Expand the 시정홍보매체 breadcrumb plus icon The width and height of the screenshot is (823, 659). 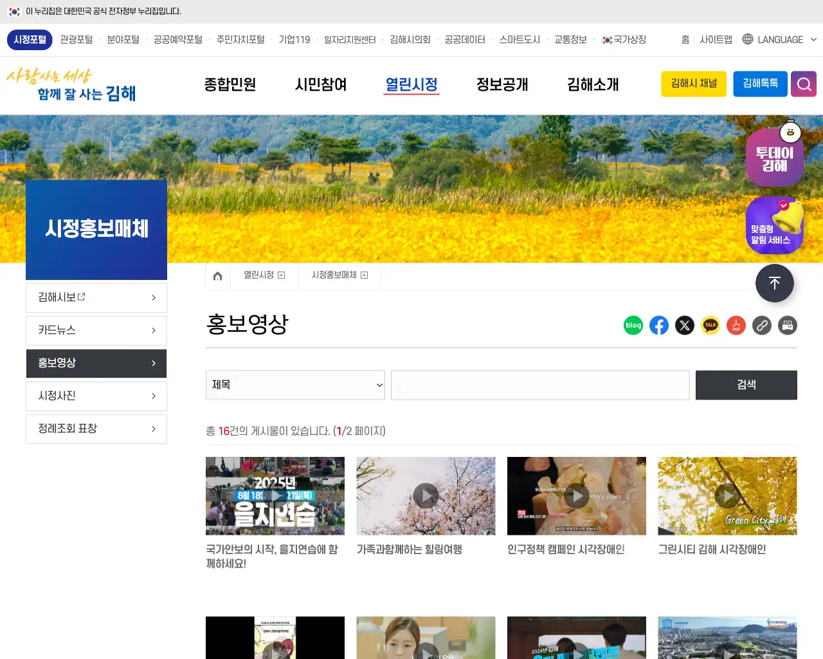(x=364, y=275)
